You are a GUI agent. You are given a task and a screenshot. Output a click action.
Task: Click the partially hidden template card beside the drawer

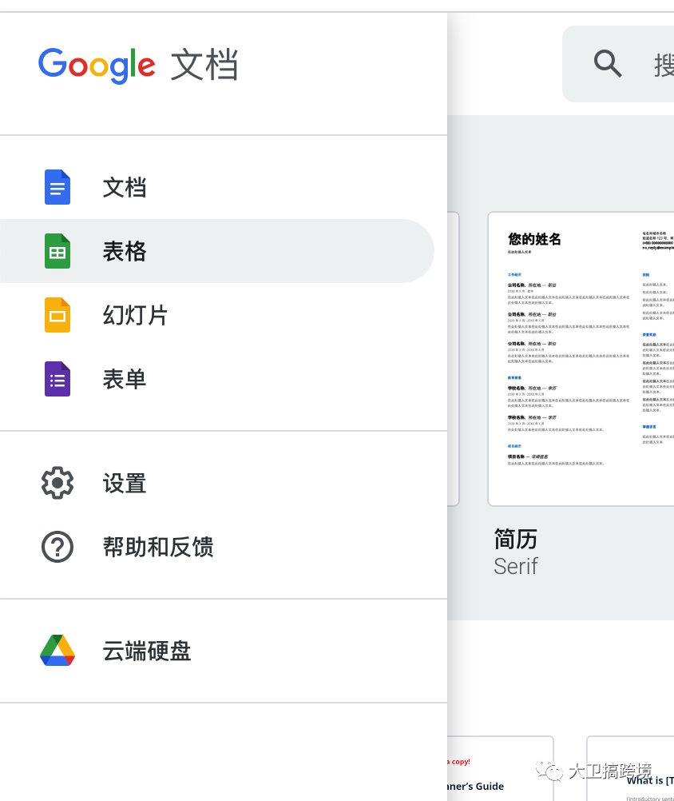coord(454,359)
